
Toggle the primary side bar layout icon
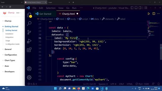coord(132,8)
